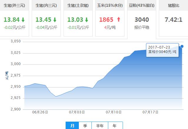Click the 3,000 y-axis label

click(16, 64)
